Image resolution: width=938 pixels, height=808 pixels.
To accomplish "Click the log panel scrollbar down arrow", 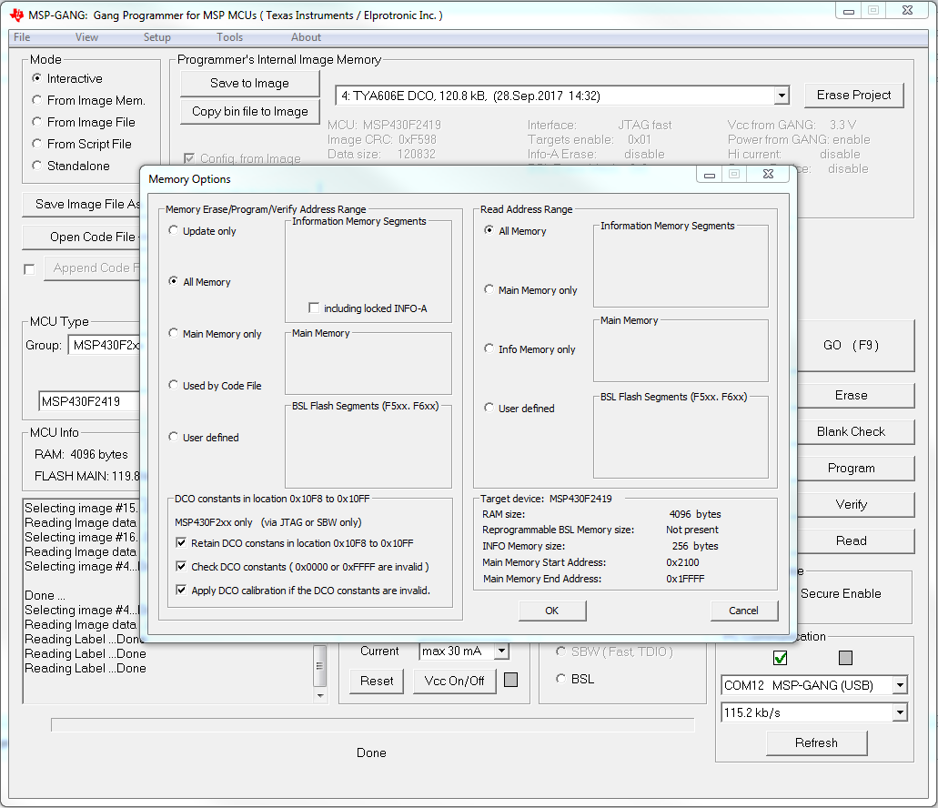I will coord(319,695).
